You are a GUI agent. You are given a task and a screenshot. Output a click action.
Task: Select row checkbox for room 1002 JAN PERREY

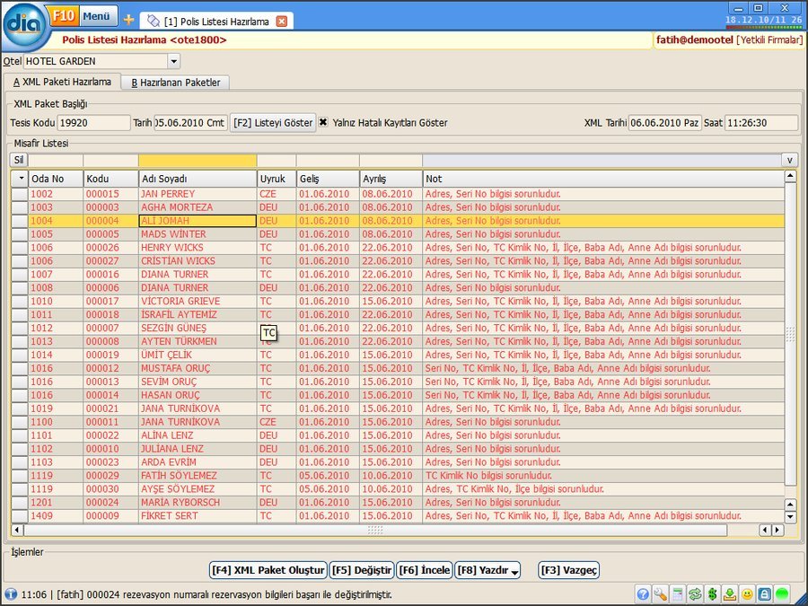pyautogui.click(x=20, y=194)
